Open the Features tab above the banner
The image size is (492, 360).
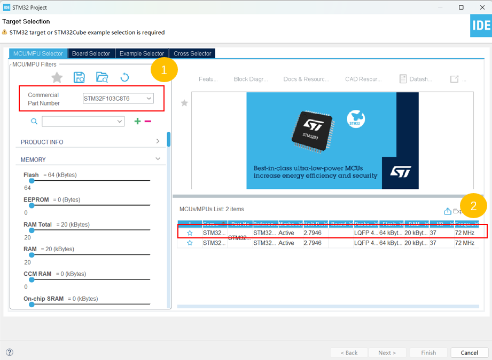[208, 79]
